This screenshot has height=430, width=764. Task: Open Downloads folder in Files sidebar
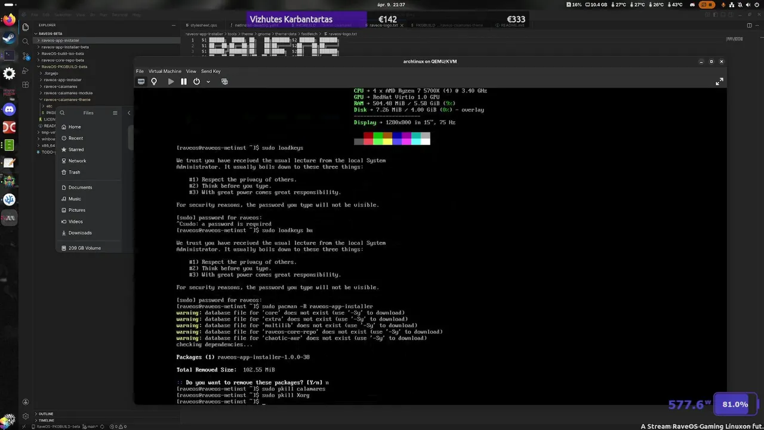coord(90,233)
